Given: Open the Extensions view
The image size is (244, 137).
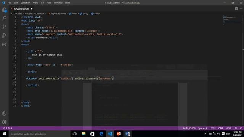Looking at the screenshot, I should click(x=4, y=44).
